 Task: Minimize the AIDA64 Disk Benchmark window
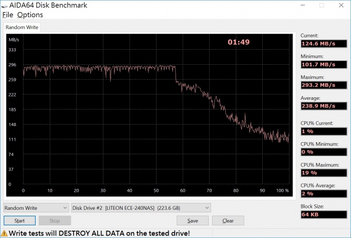[303, 5]
